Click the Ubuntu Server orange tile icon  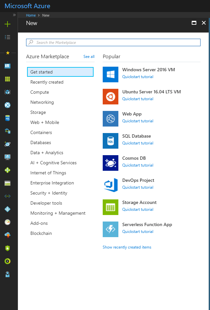click(x=111, y=97)
